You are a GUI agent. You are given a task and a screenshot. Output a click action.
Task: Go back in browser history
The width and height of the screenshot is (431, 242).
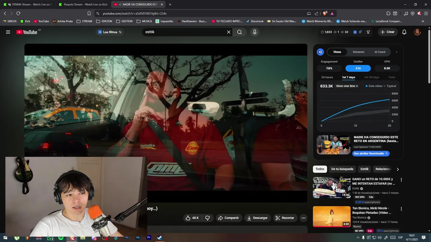coord(5,13)
